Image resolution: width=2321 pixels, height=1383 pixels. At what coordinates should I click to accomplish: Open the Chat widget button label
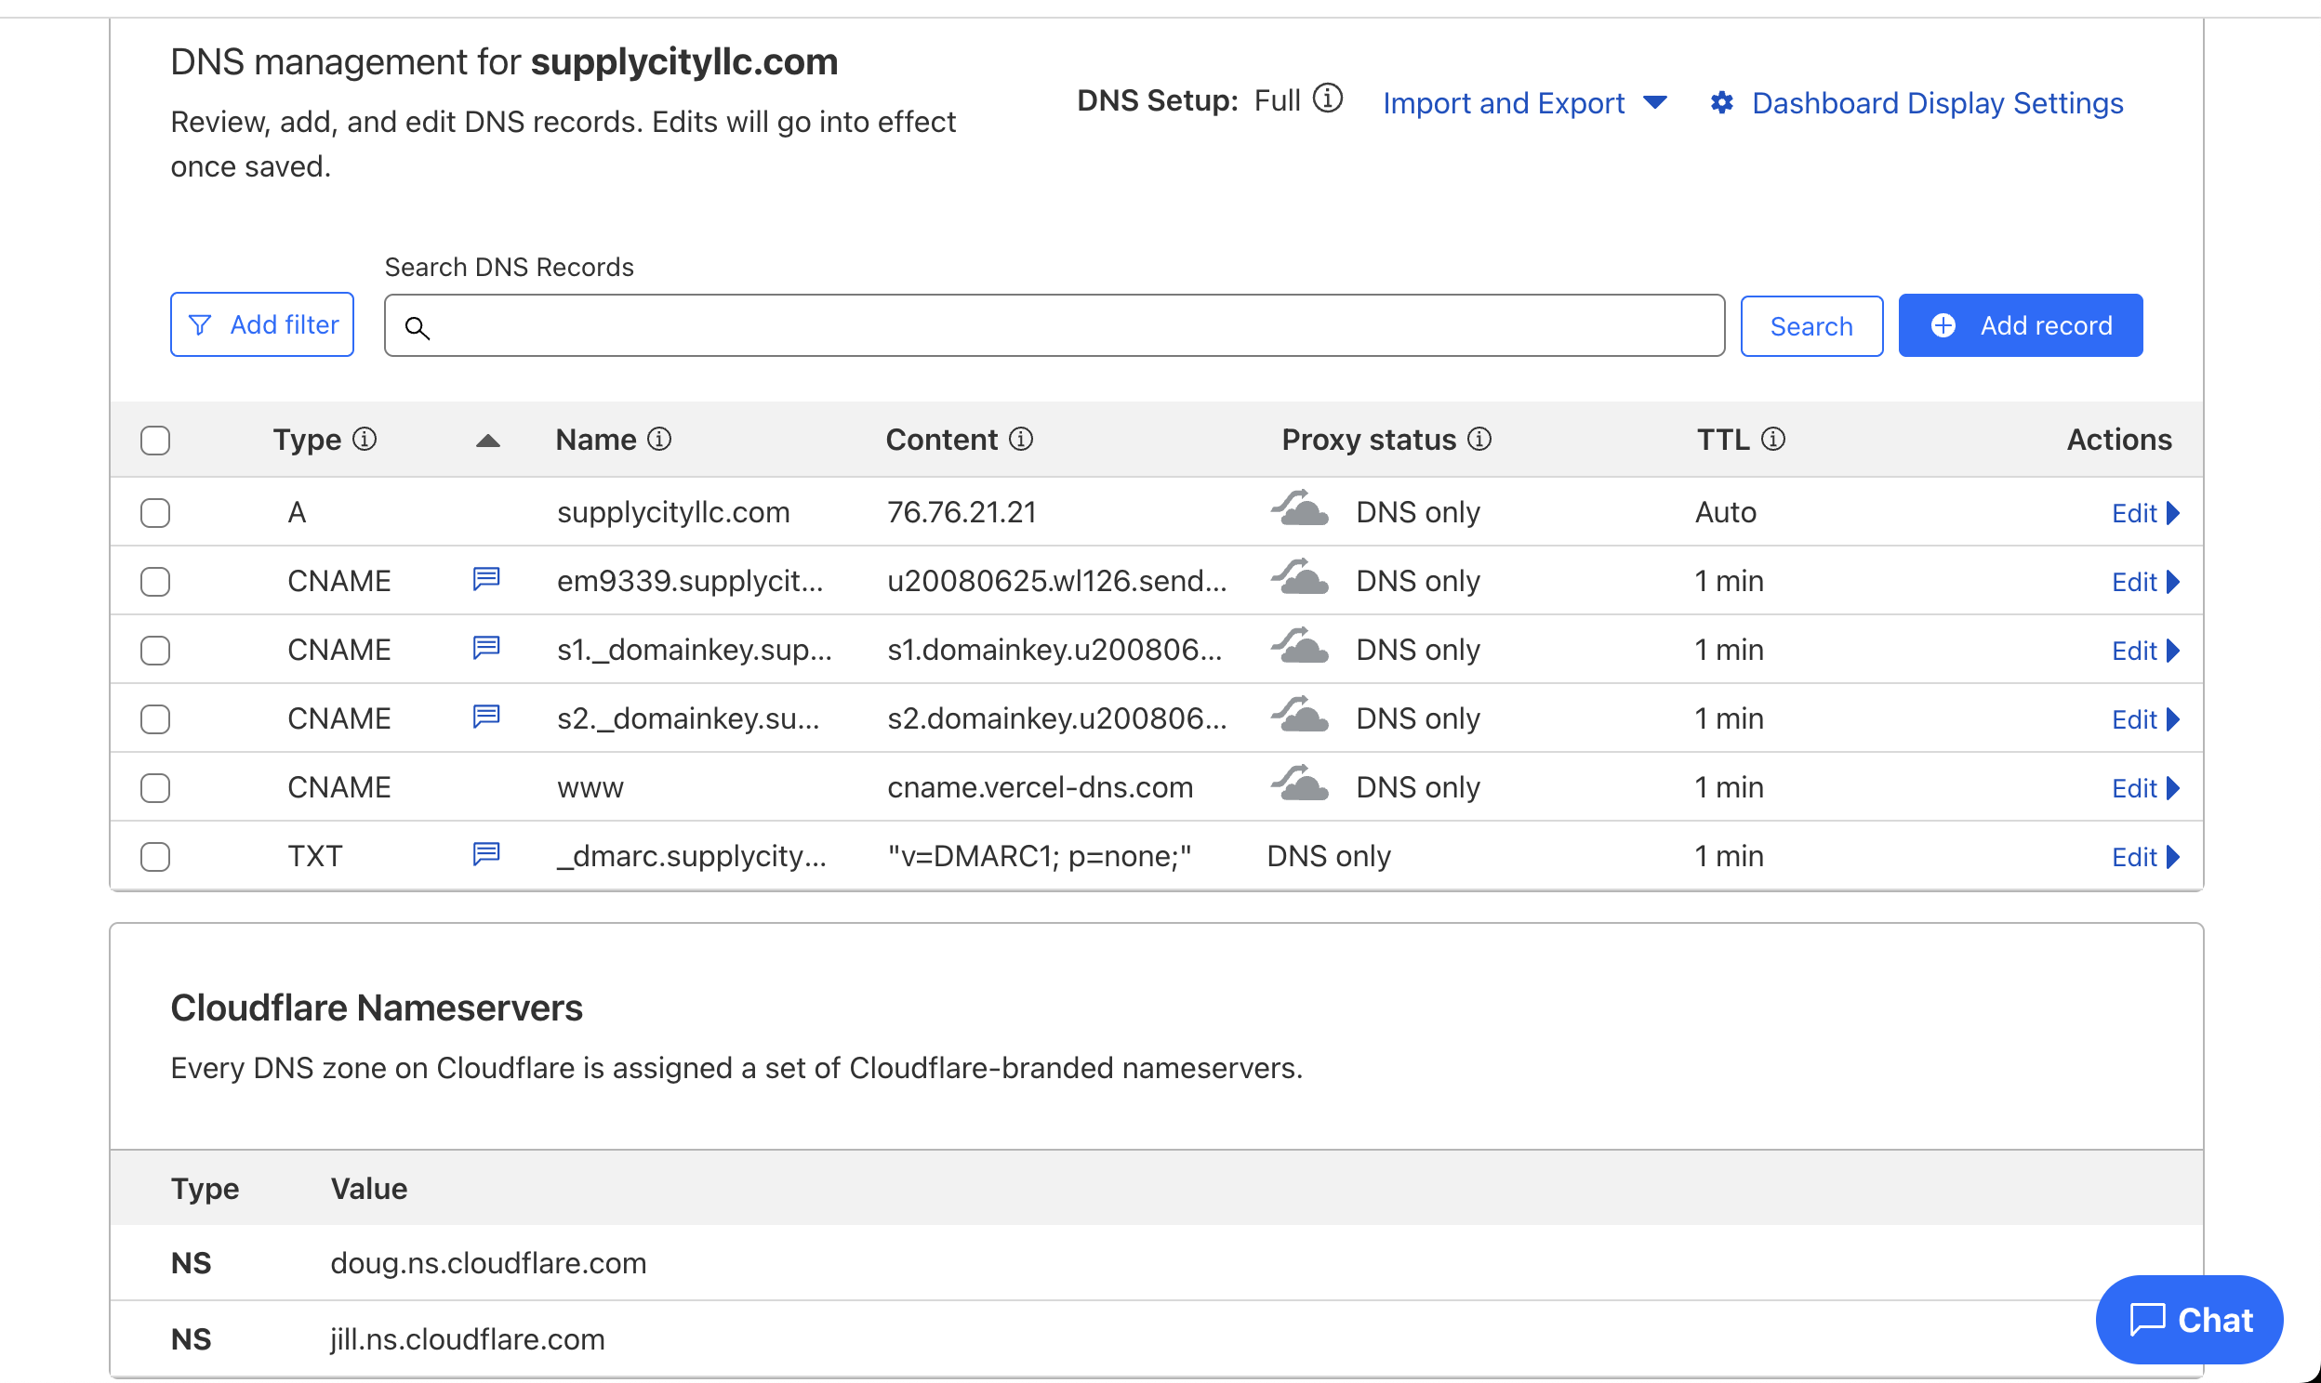(x=2215, y=1320)
